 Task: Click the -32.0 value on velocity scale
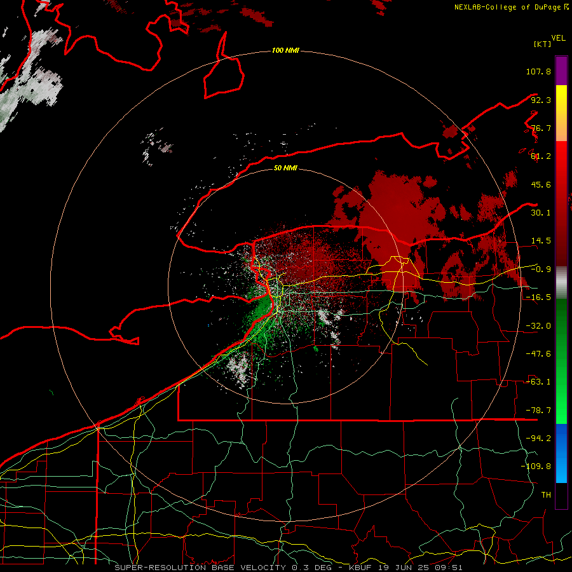(x=538, y=326)
